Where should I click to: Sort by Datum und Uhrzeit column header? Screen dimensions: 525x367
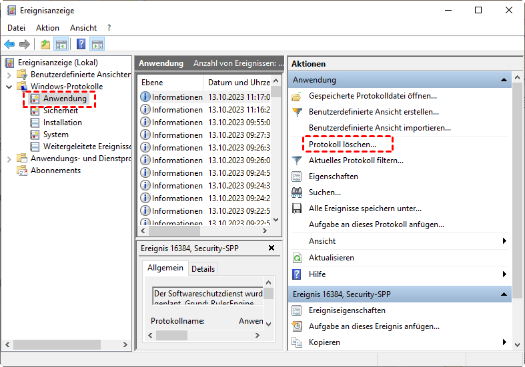click(x=238, y=83)
